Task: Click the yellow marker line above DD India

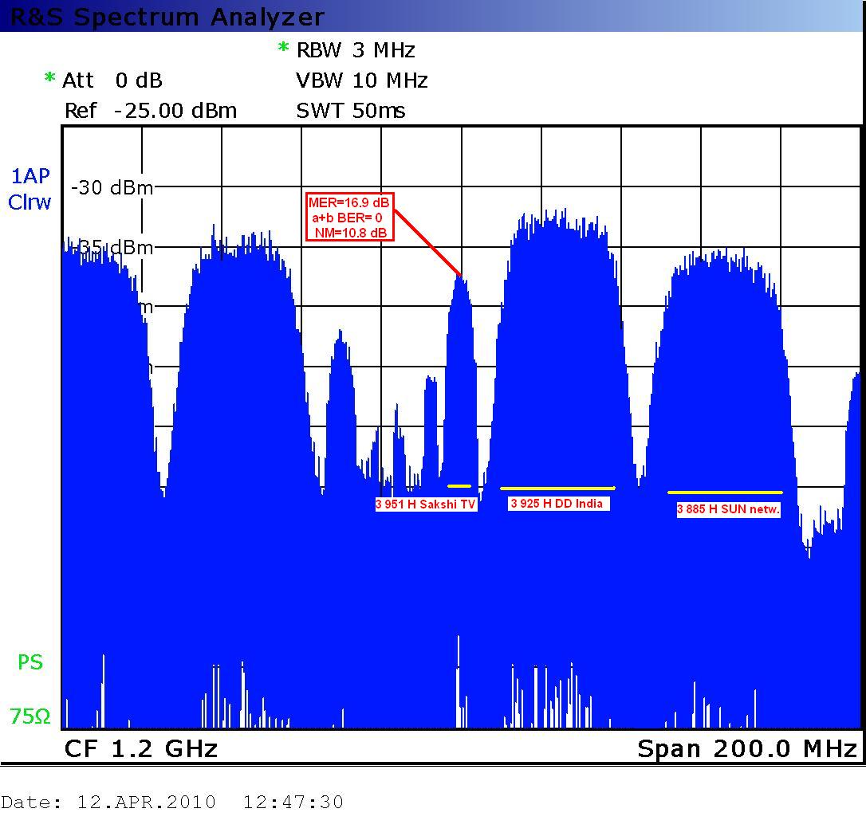Action: pos(557,488)
